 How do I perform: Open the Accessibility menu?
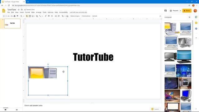[63, 12]
